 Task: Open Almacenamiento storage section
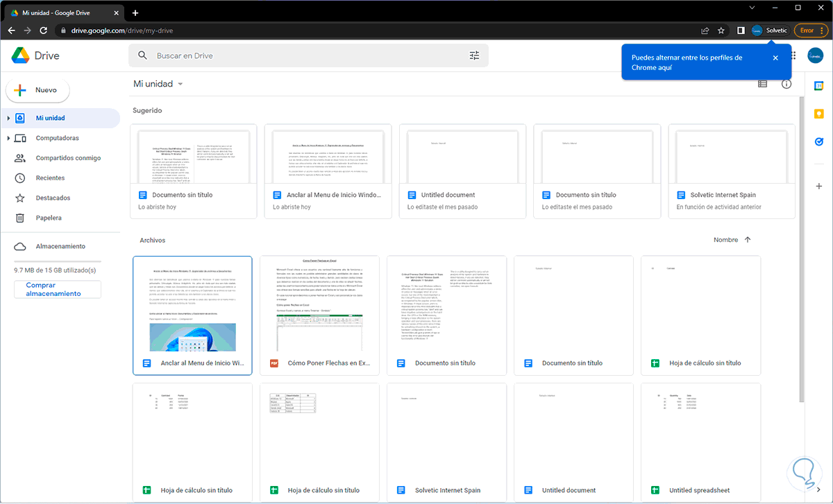(x=61, y=246)
